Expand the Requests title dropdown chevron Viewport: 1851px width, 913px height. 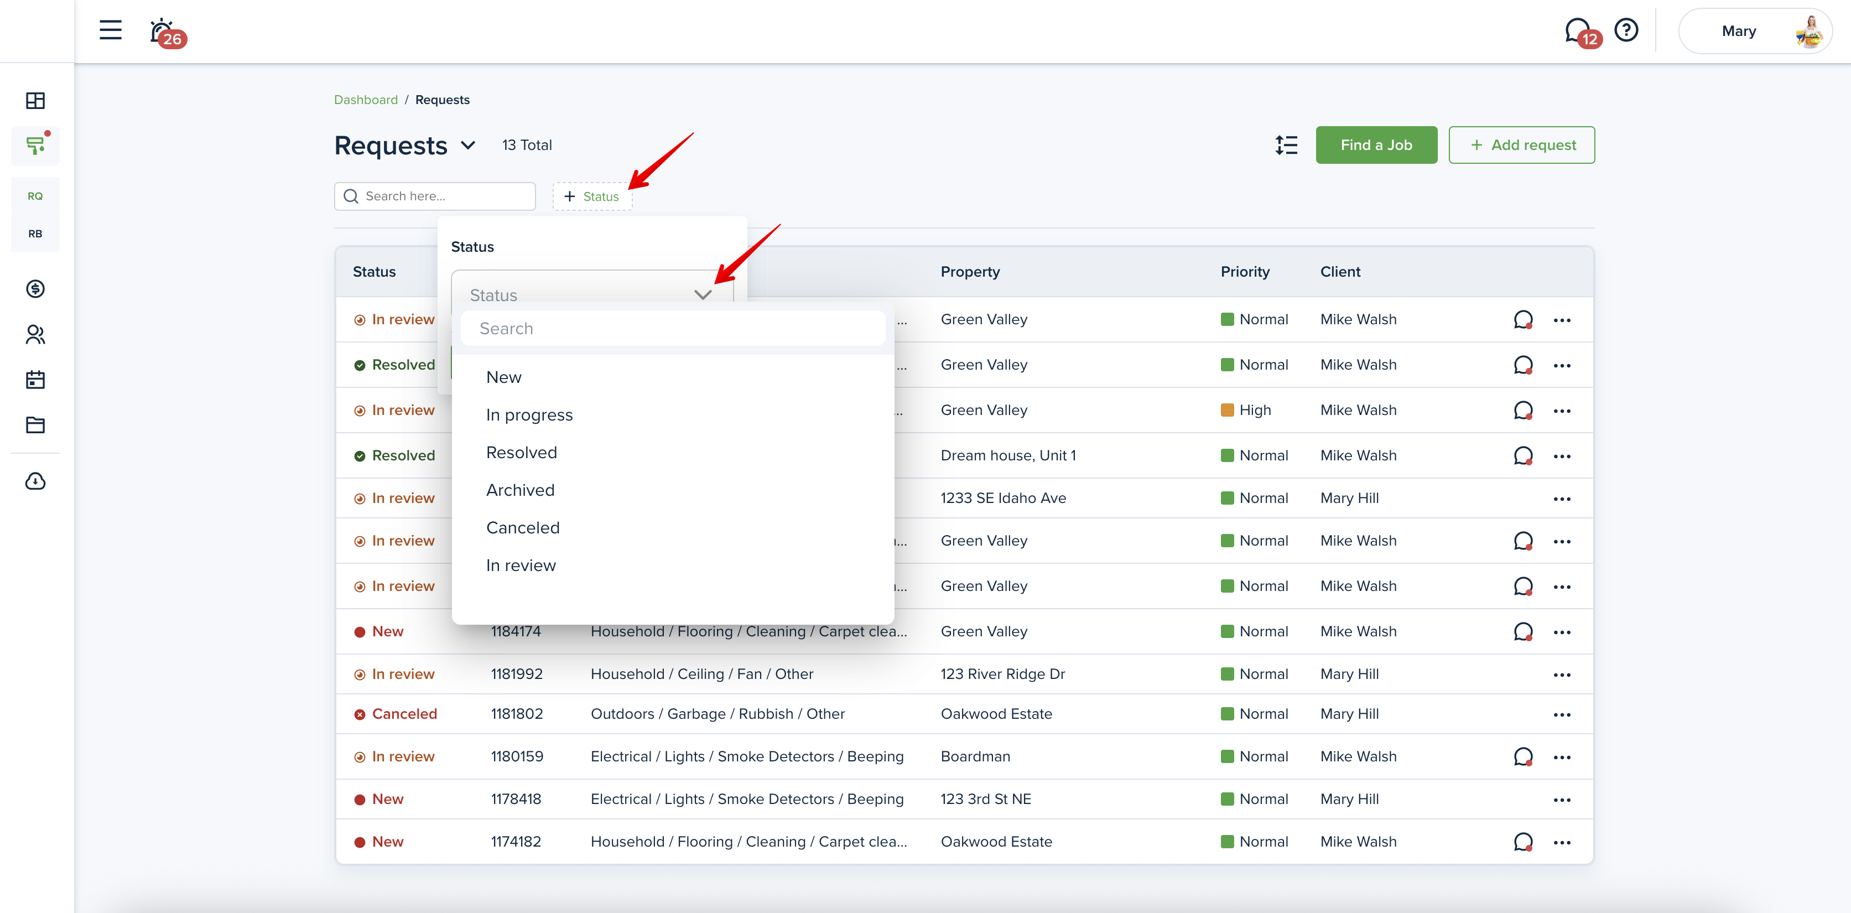(x=468, y=145)
